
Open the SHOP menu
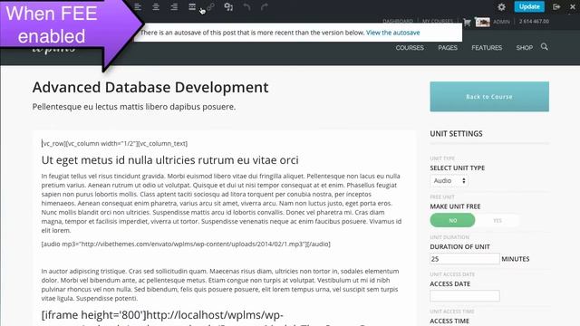click(524, 48)
